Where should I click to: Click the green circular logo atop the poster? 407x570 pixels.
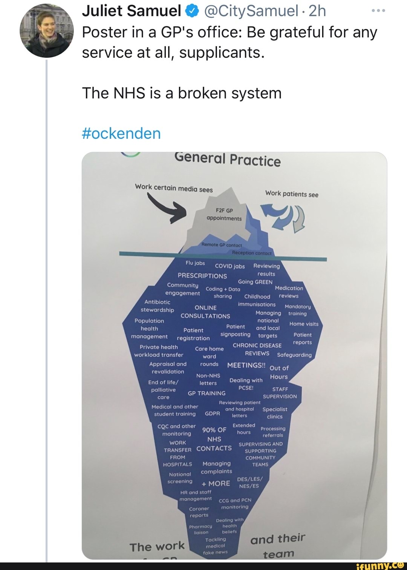(x=130, y=155)
